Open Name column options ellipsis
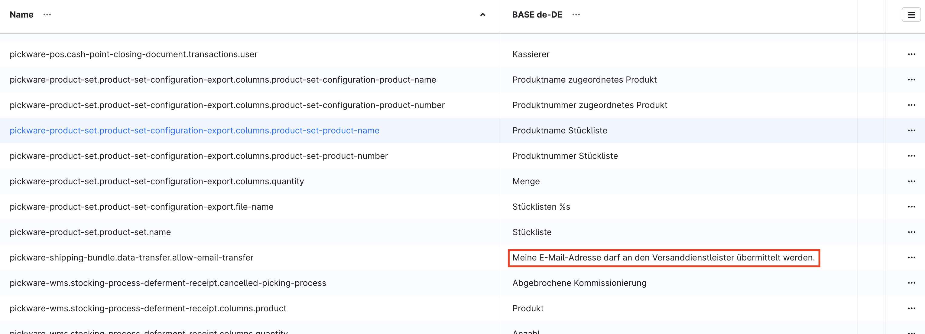 point(47,15)
